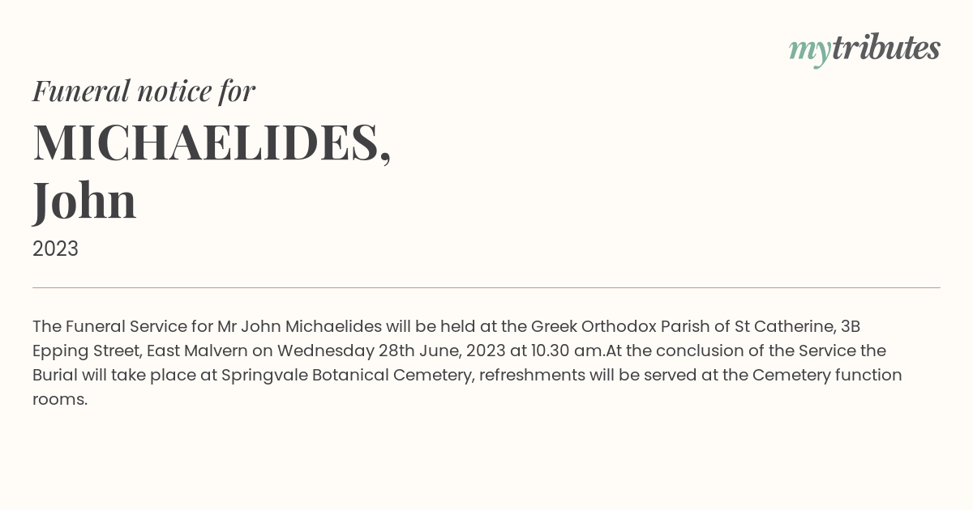Screen dimensions: 973x510
Task: Click the "tributes" part of the logo
Action: tap(886, 48)
